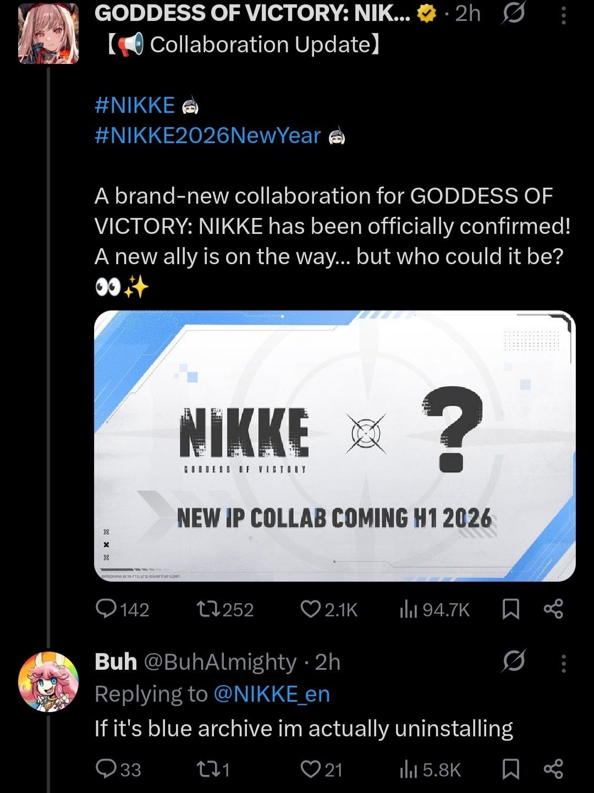
Task: Share the NIKKE collaboration post
Action: coord(553,609)
